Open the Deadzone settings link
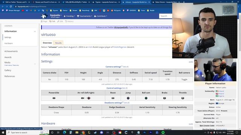 (113, 103)
